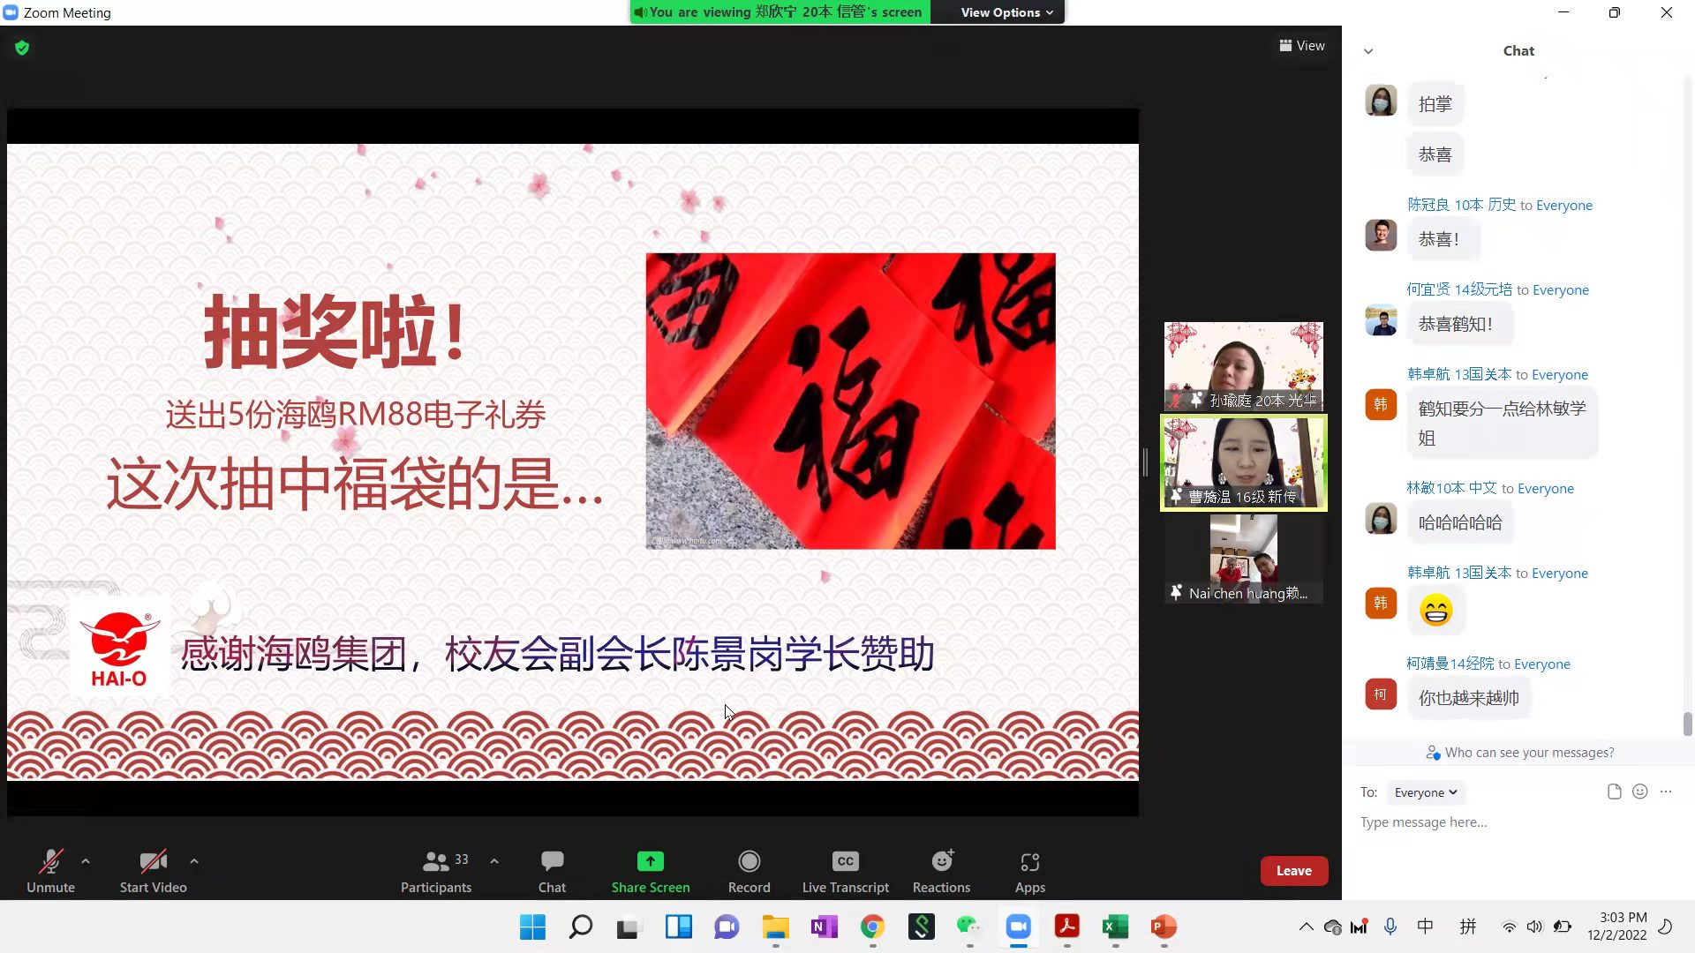Screen dimensions: 1695x953
Task: Click the green encryption shield icon
Action: (22, 48)
